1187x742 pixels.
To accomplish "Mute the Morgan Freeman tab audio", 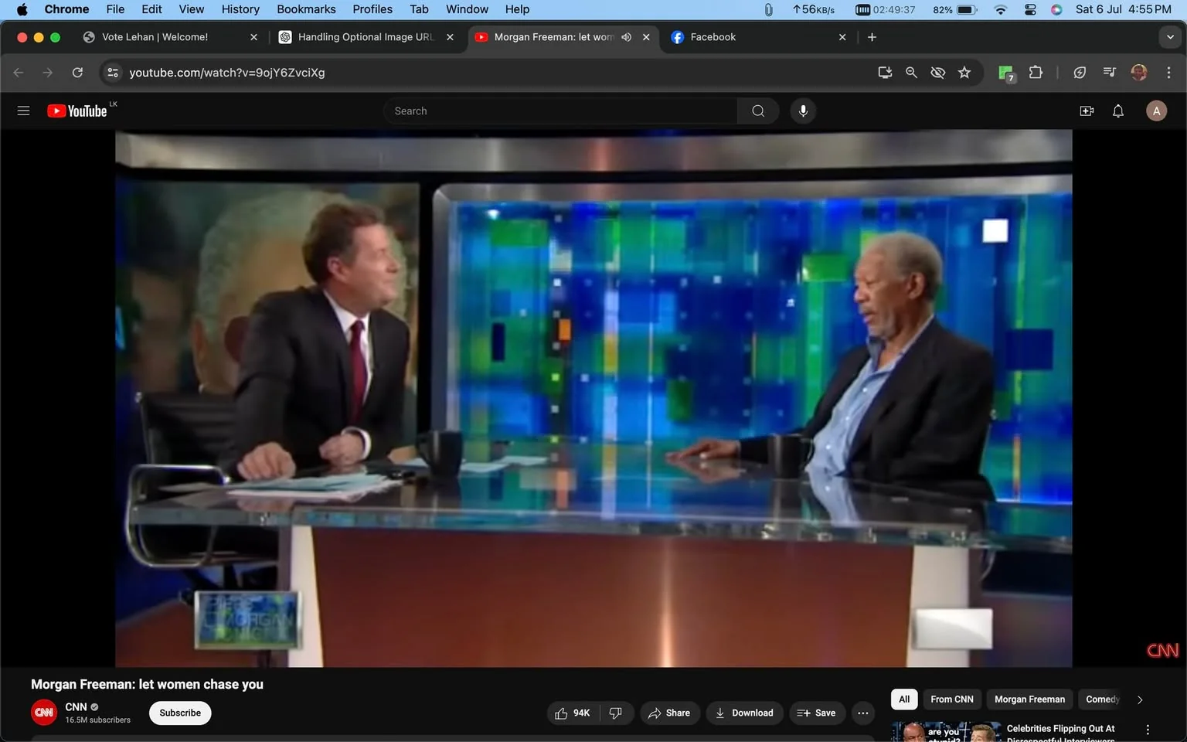I will click(x=626, y=37).
